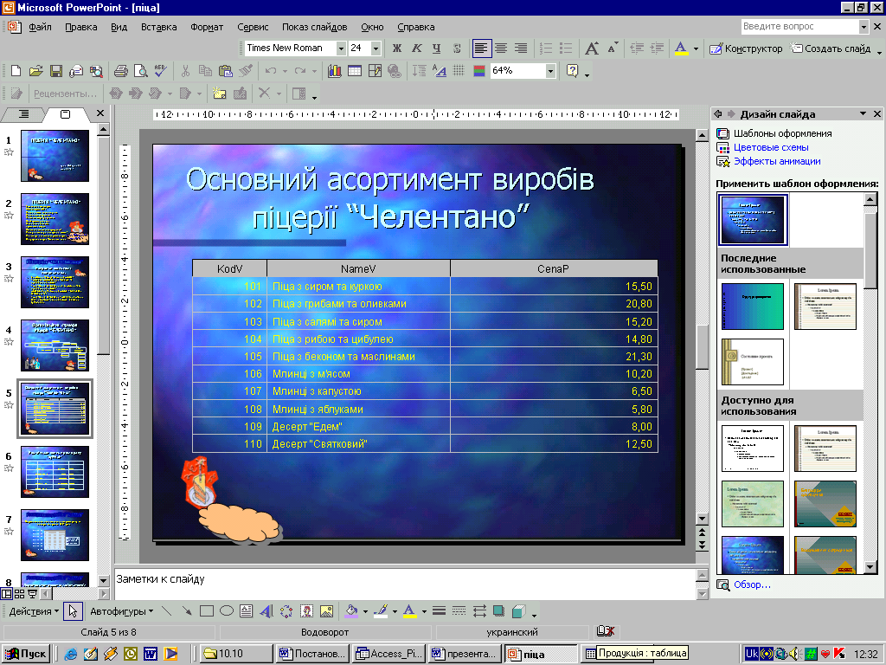Toggle Underline formatting (Ч)

[436, 48]
